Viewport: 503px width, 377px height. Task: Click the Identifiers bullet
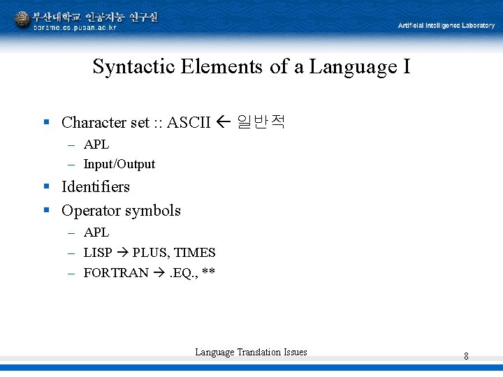(x=96, y=187)
